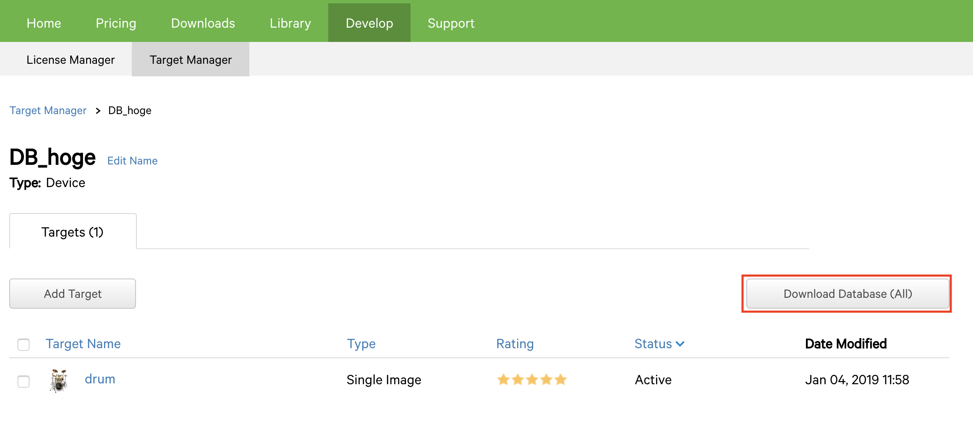The height and width of the screenshot is (427, 973).
Task: Open the drum target link
Action: [x=100, y=379]
